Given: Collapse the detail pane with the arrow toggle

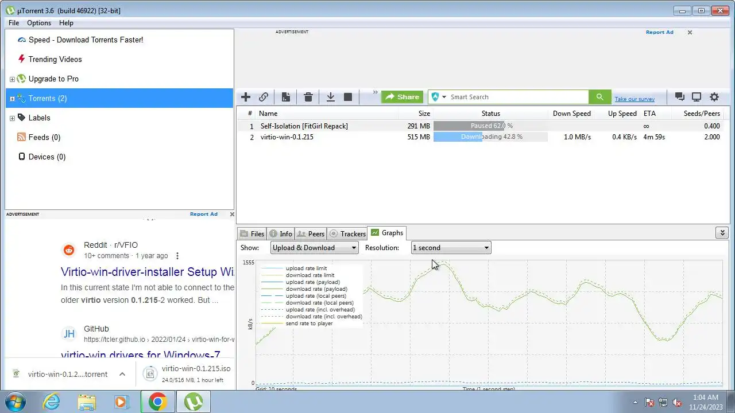Looking at the screenshot, I should [x=722, y=233].
